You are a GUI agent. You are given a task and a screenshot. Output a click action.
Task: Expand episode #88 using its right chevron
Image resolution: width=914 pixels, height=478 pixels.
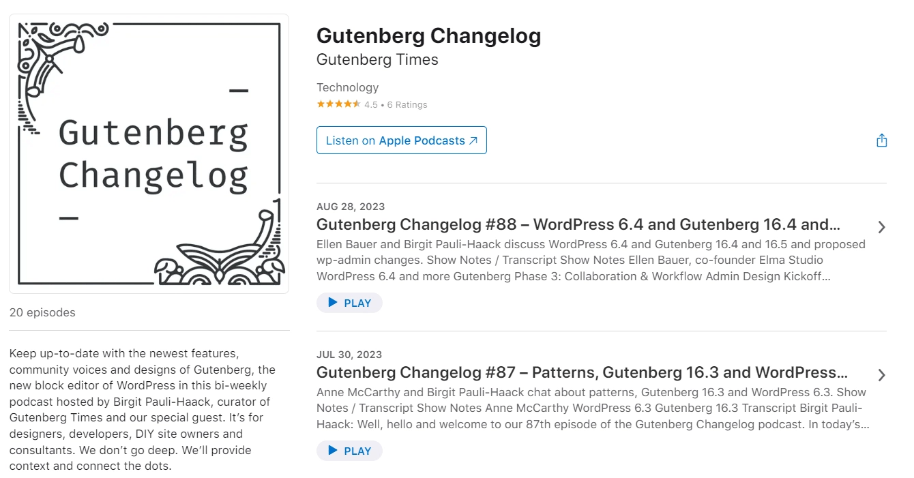click(881, 227)
